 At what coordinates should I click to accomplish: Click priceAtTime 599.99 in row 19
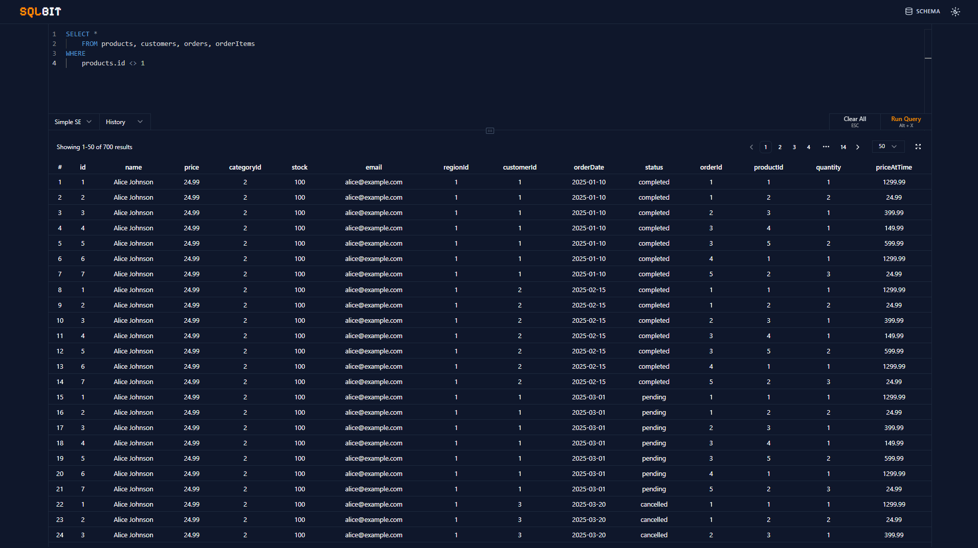(x=894, y=459)
